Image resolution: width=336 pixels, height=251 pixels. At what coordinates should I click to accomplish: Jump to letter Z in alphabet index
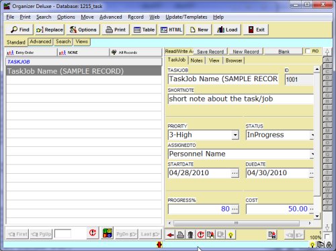point(327,208)
